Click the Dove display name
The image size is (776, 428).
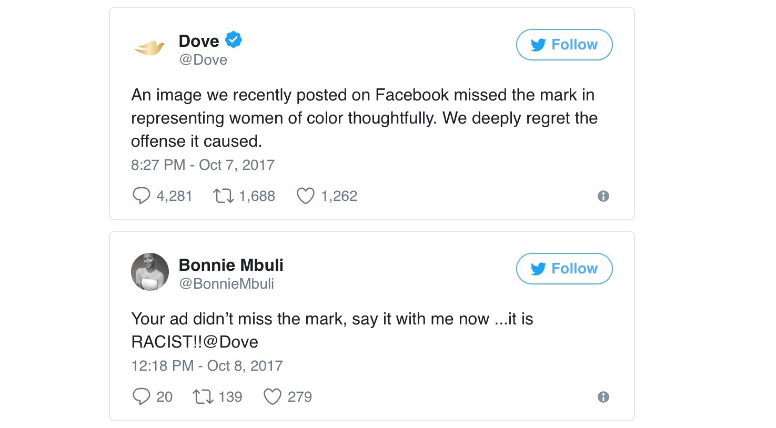click(x=199, y=41)
